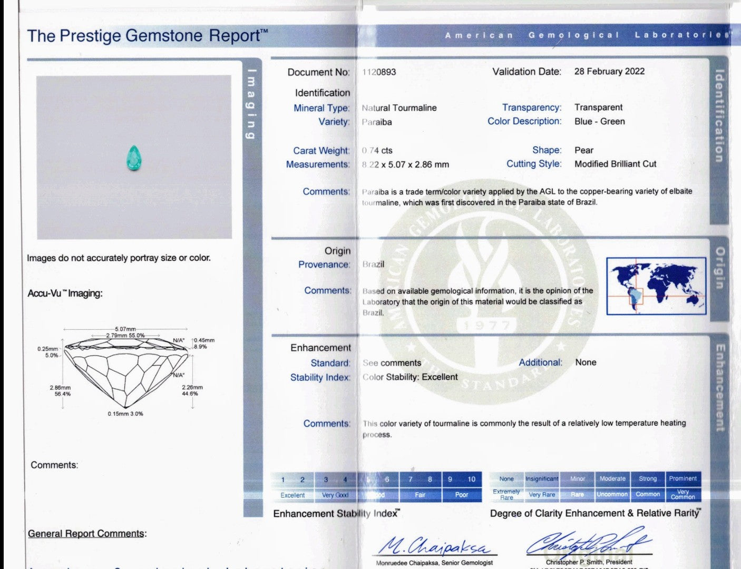Toggle the Excellent rating on stability scale

(293, 495)
